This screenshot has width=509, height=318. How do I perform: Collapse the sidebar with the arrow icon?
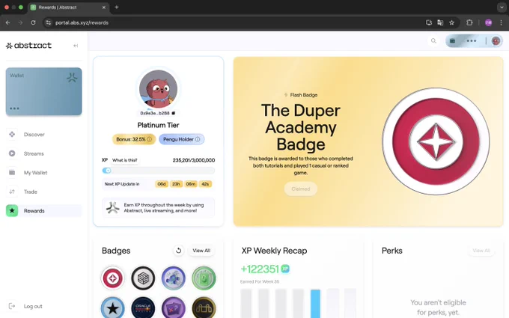pos(76,46)
